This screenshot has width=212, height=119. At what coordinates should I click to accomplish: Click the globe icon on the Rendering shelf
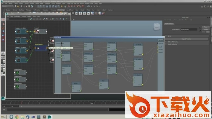100,13
